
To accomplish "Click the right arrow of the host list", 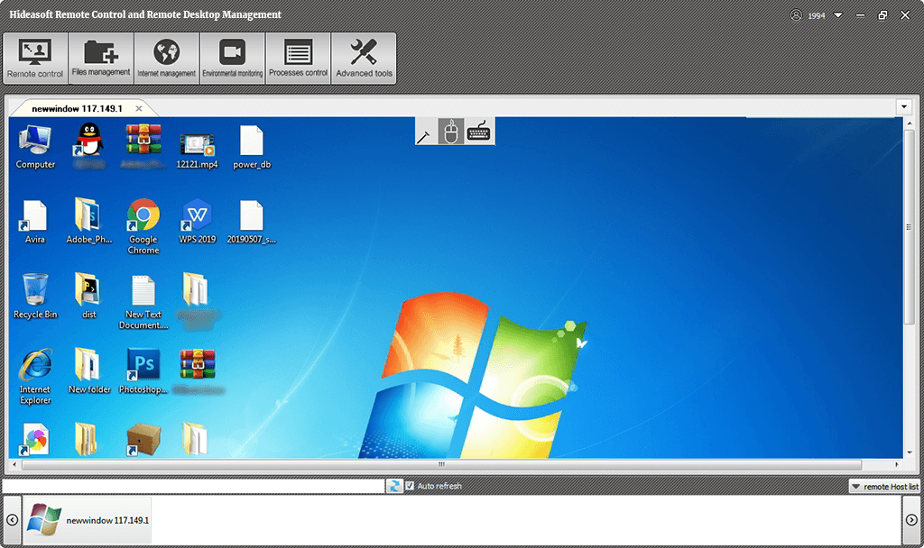I will (911, 520).
